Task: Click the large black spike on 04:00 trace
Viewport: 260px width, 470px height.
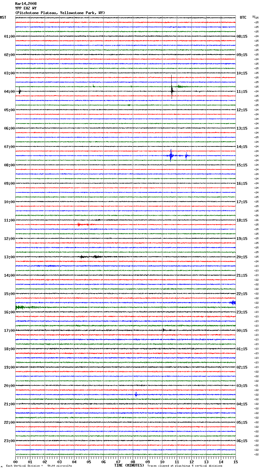Action: 172,87
